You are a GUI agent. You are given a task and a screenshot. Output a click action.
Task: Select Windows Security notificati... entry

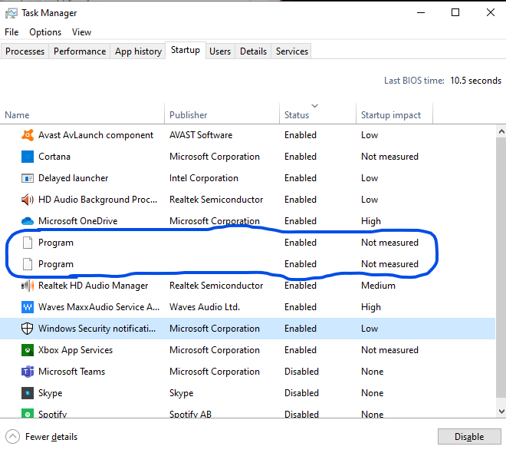tap(97, 329)
